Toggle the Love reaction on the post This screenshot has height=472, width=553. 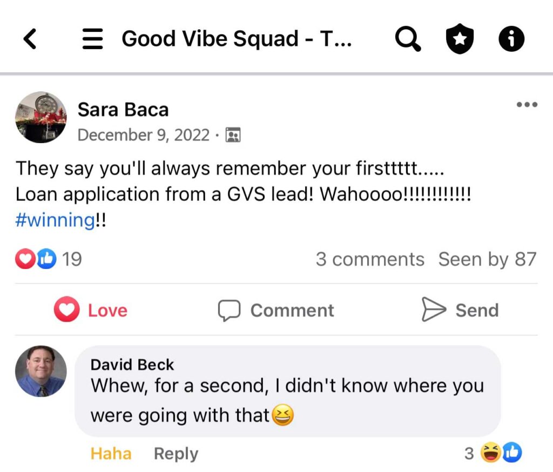91,311
